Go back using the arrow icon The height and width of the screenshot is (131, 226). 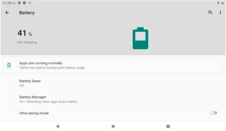(7, 13)
